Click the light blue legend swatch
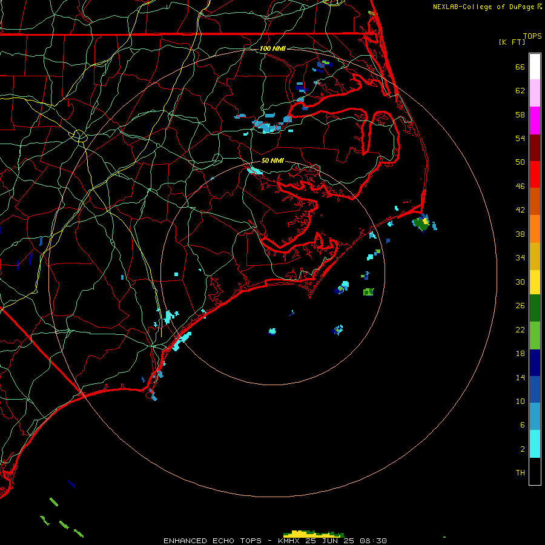 (x=535, y=417)
